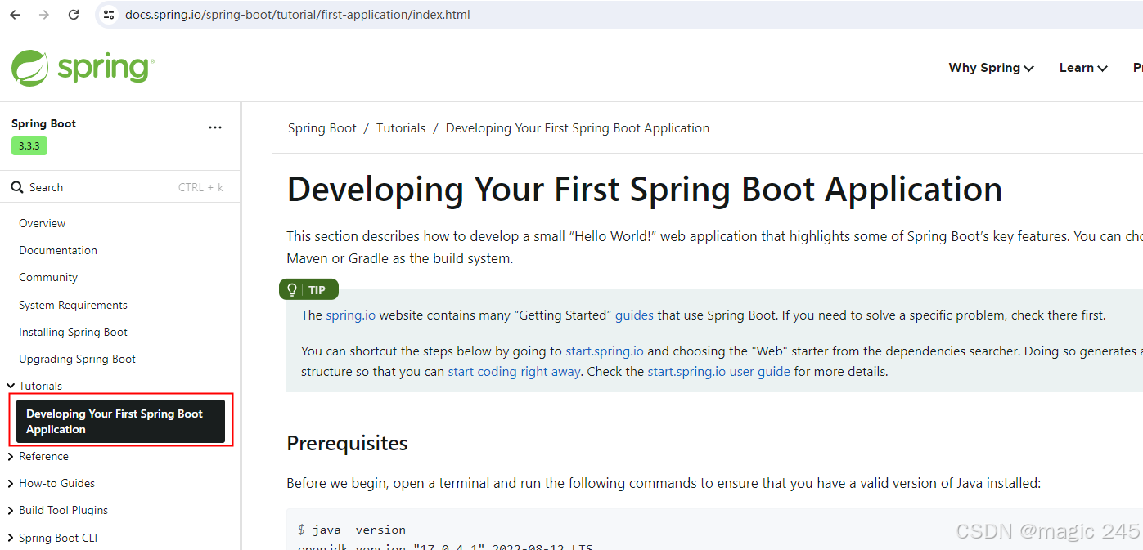
Task: Select the 3.3.3 version badge
Action: (29, 146)
